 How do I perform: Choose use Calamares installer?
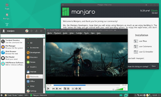(143, 46)
